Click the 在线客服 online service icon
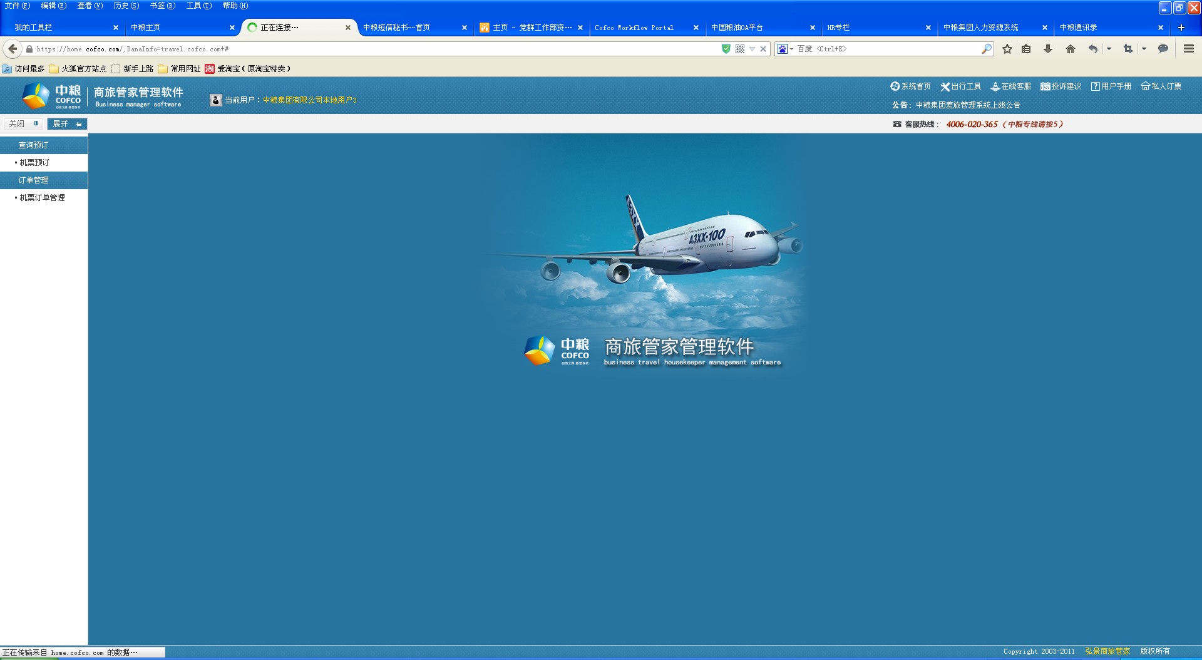Image resolution: width=1202 pixels, height=660 pixels. click(x=995, y=86)
